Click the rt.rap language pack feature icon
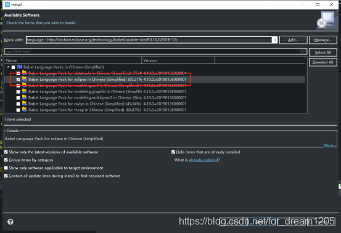The width and height of the screenshot is (341, 233). (x=25, y=110)
